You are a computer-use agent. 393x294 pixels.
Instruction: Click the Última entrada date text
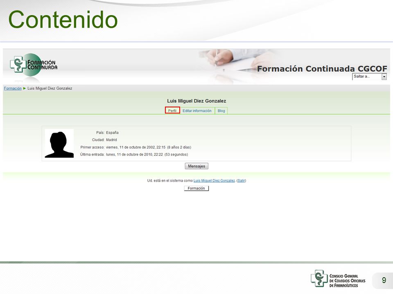[x=147, y=154]
